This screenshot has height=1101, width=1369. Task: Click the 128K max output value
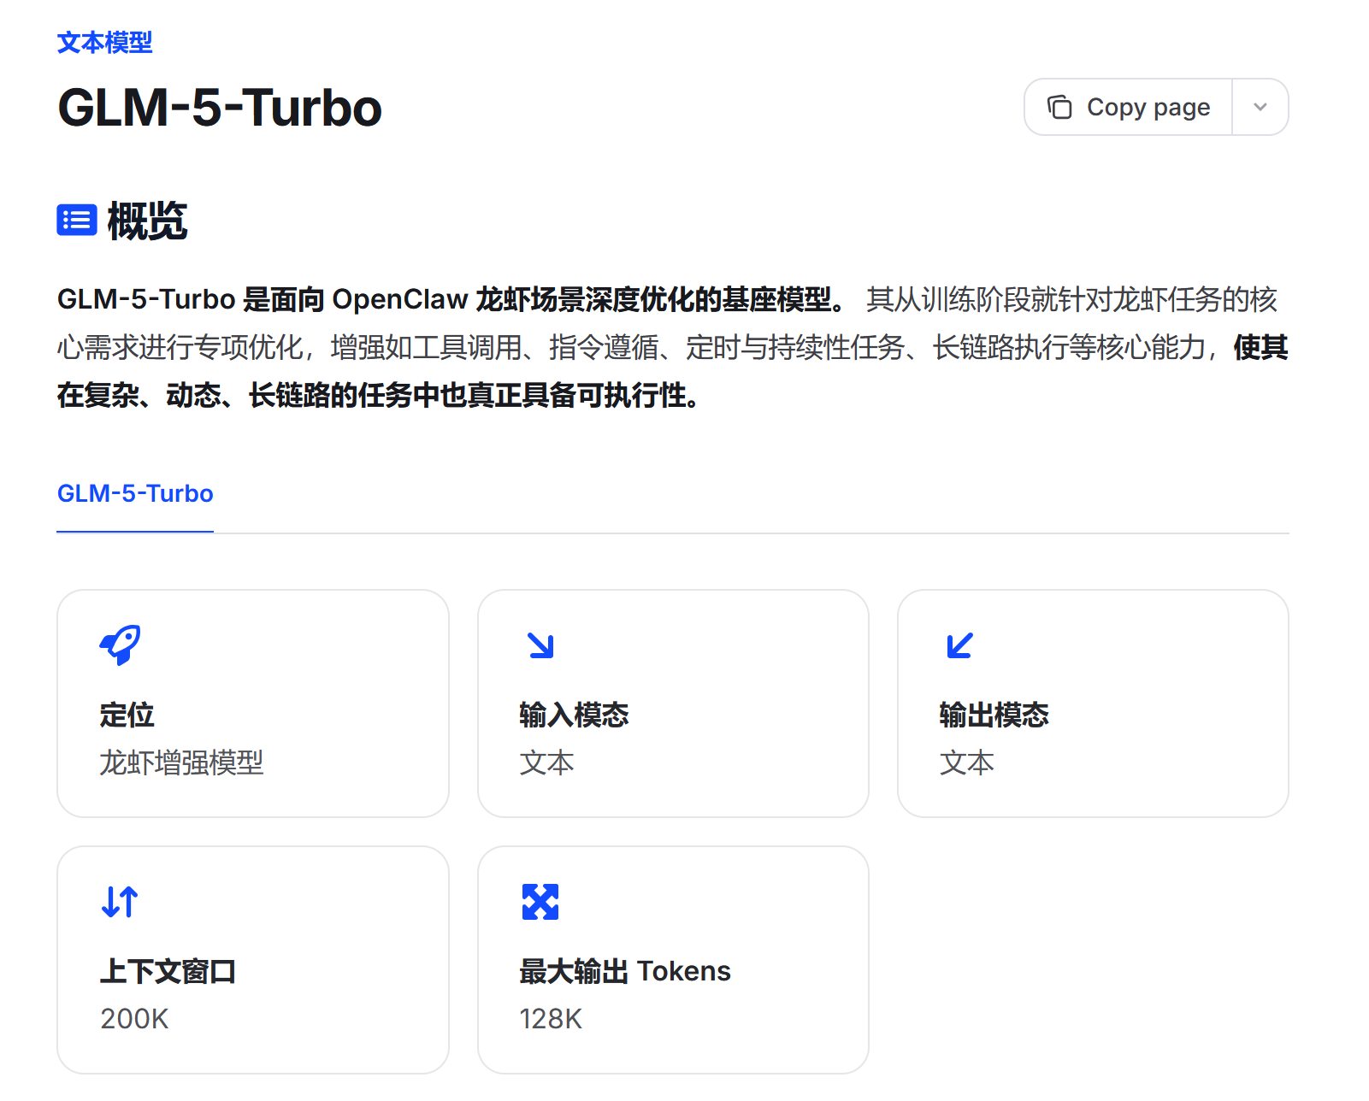tap(551, 1019)
